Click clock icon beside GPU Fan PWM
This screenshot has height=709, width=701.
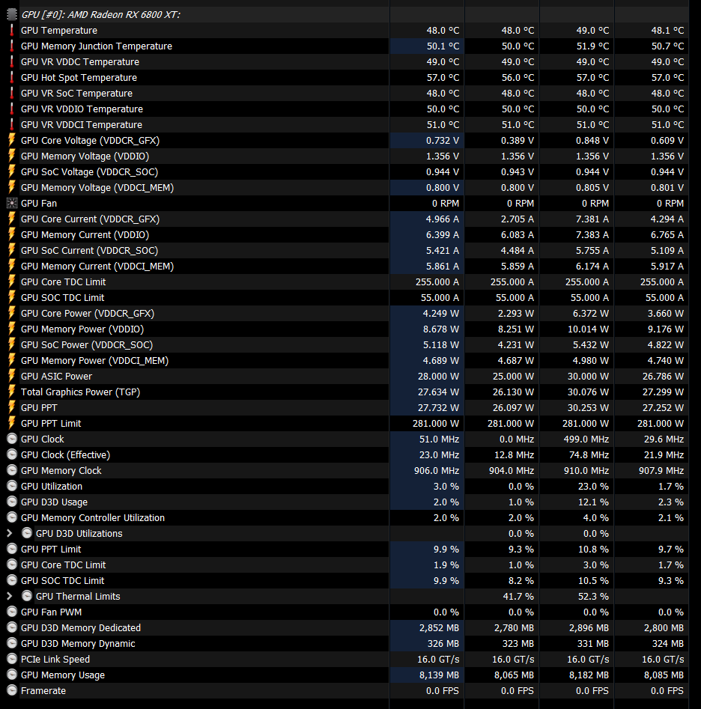coord(12,612)
